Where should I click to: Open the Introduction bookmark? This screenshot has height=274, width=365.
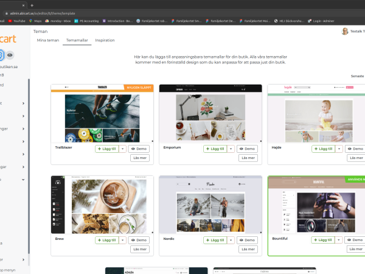click(x=117, y=21)
